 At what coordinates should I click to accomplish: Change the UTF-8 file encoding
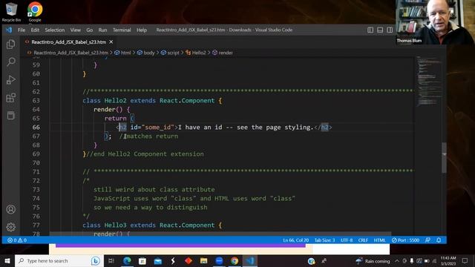347,240
